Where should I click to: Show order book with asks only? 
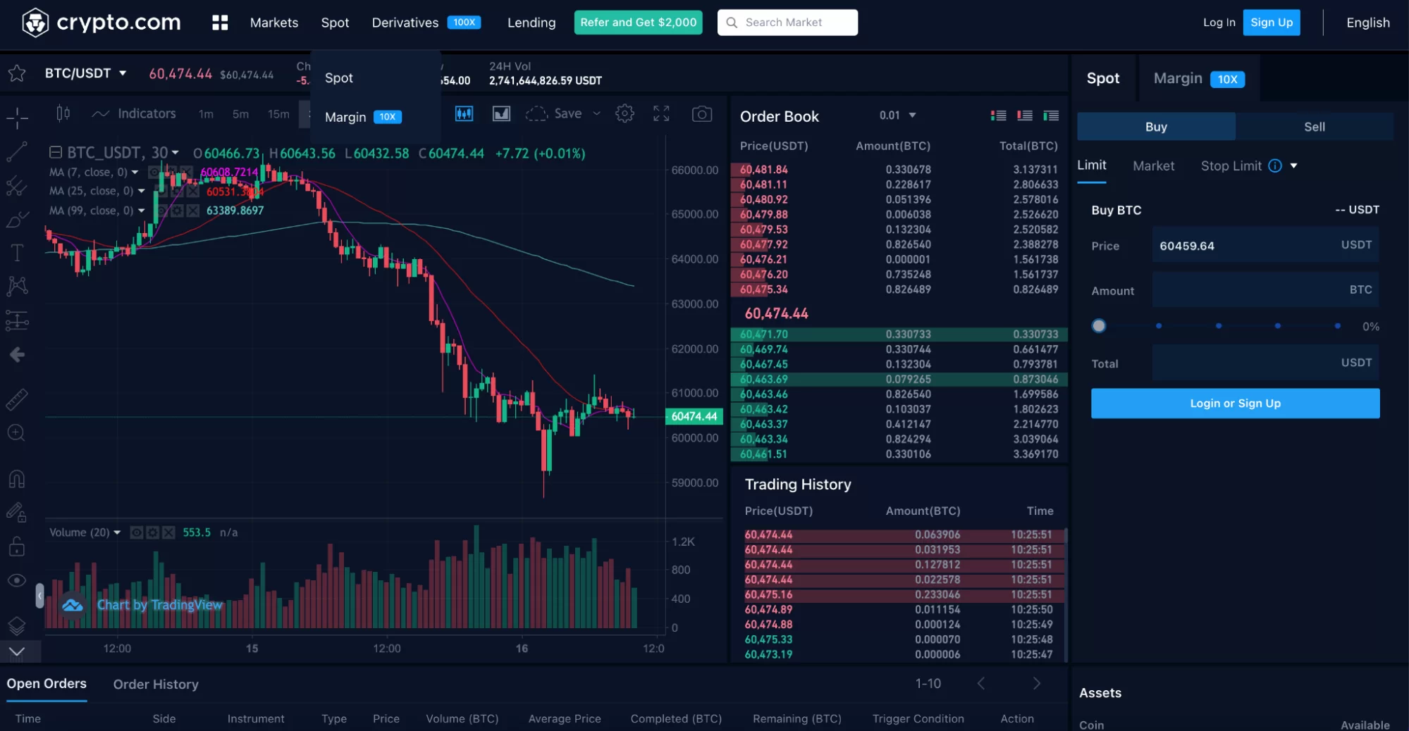tap(1025, 115)
